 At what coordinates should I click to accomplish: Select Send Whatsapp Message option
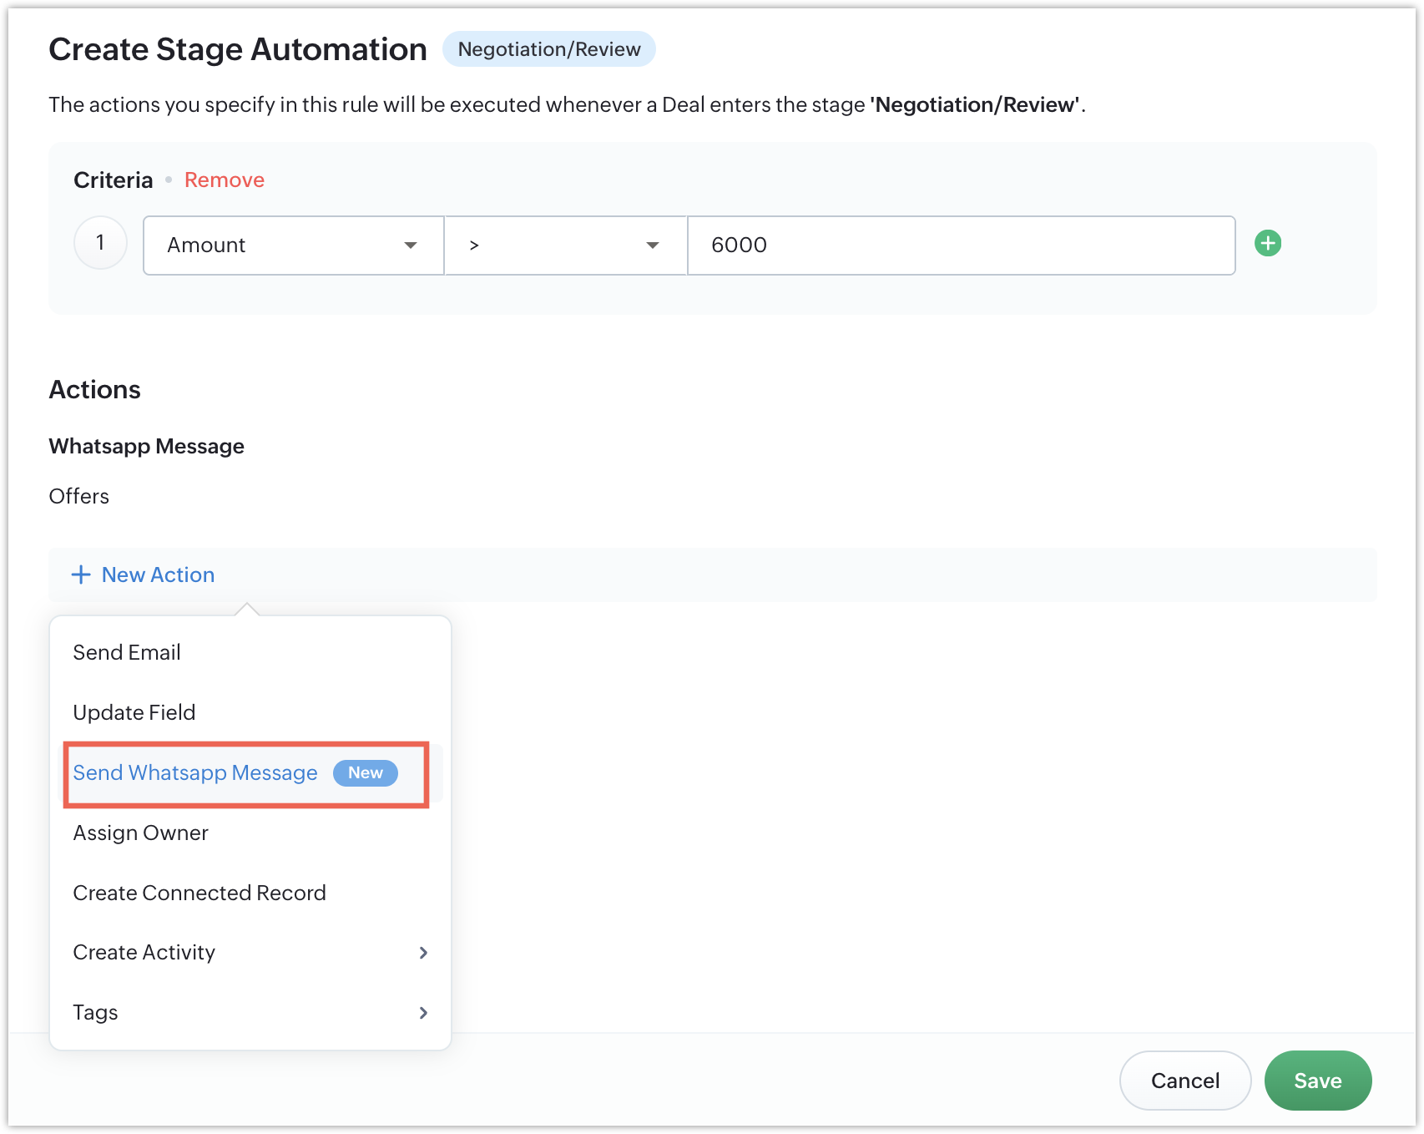tap(195, 772)
